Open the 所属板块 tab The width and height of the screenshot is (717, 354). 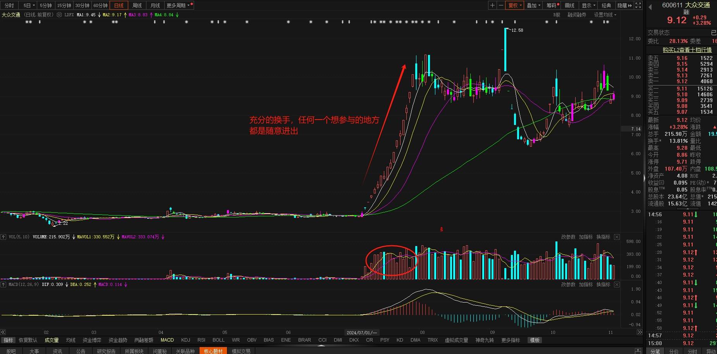point(134,351)
